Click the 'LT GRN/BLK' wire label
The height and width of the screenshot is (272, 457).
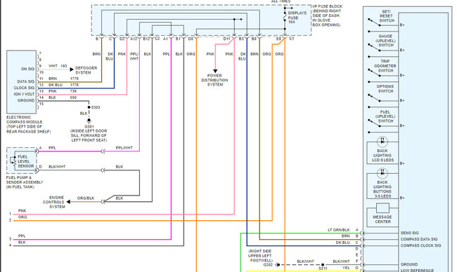click(339, 230)
